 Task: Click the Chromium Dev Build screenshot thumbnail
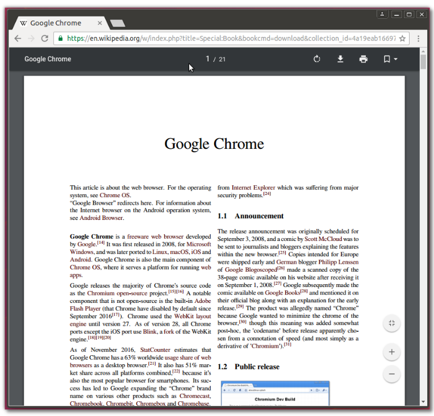click(x=275, y=393)
